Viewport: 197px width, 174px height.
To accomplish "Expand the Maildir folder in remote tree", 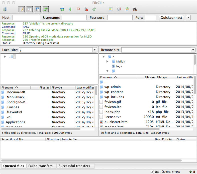I will pos(108,61).
